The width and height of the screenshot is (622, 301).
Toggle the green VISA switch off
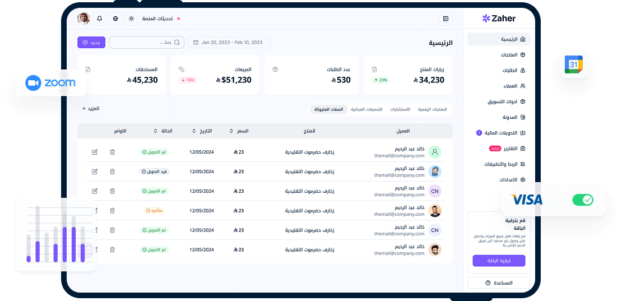582,200
